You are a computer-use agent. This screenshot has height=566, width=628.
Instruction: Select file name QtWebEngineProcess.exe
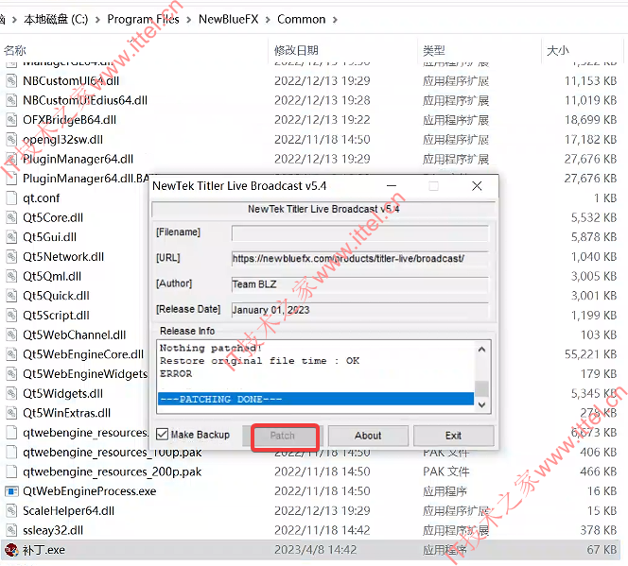89,491
